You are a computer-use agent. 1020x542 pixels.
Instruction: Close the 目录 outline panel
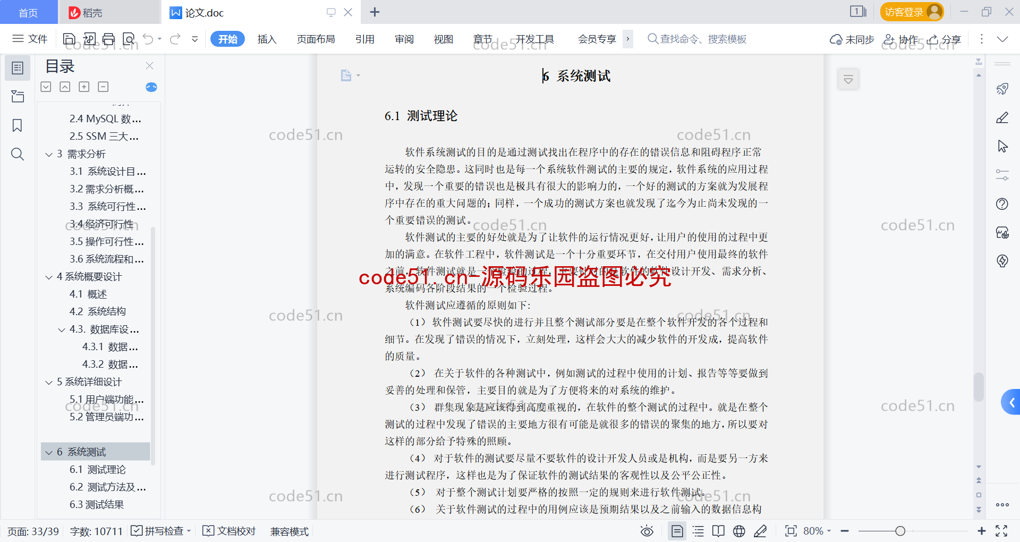pyautogui.click(x=150, y=66)
